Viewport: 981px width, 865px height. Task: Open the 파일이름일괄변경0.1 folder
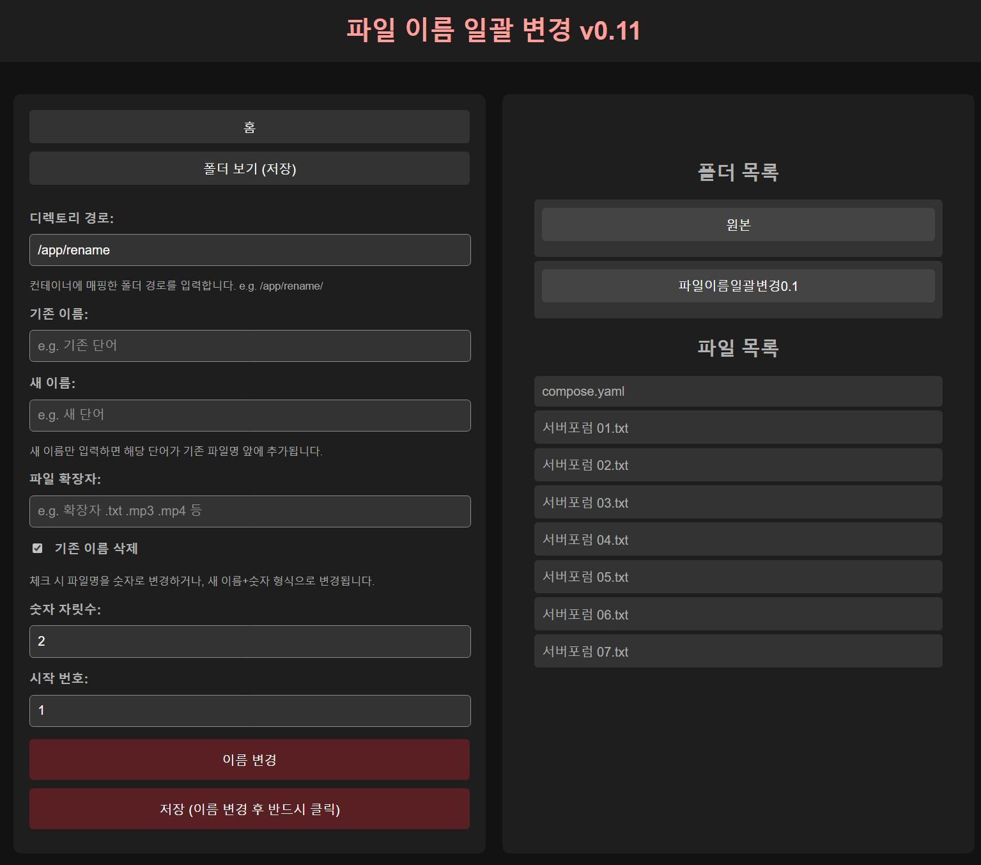(x=738, y=286)
